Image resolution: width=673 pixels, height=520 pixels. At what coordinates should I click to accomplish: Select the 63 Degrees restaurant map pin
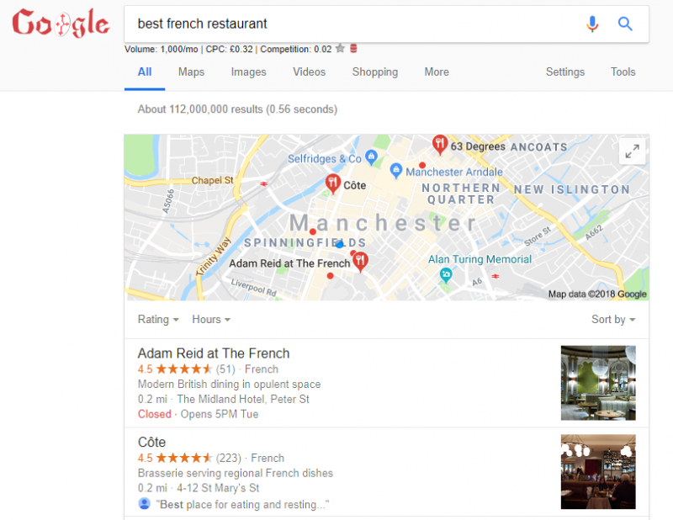pos(439,145)
